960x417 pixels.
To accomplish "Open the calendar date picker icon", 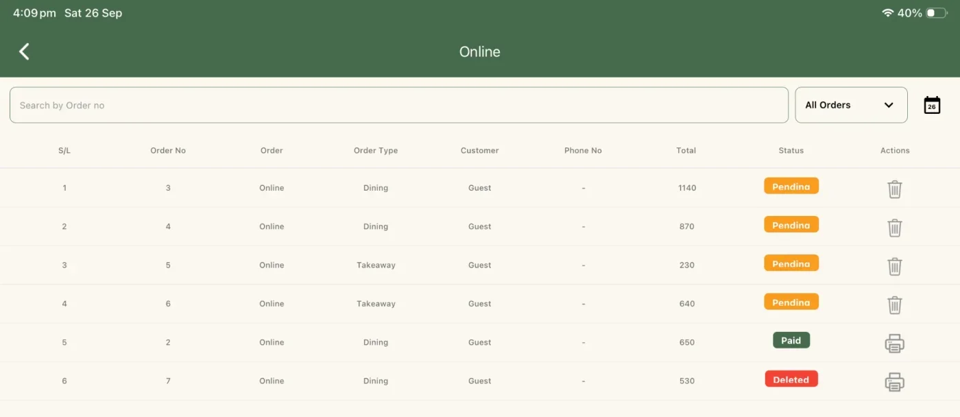I will (x=932, y=105).
